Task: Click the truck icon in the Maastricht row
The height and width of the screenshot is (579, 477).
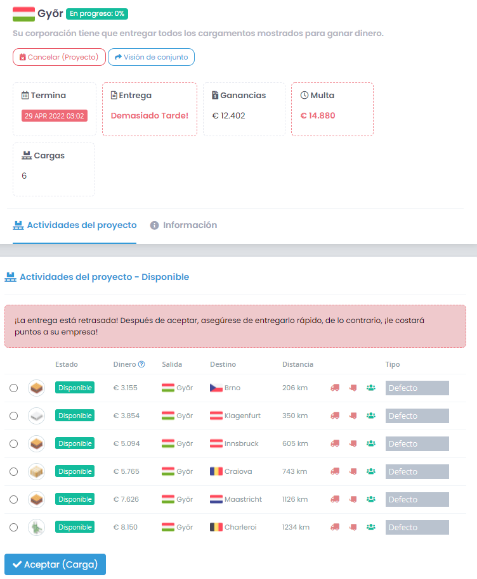Action: tap(335, 499)
